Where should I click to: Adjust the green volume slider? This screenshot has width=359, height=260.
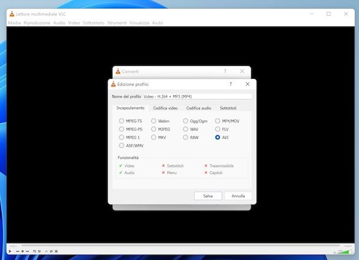344,252
